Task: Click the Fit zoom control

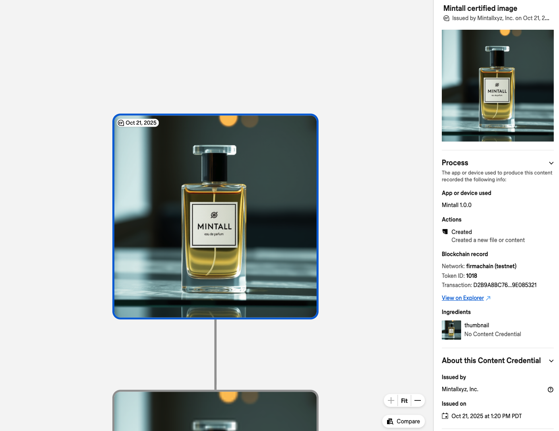Action: pos(404,400)
